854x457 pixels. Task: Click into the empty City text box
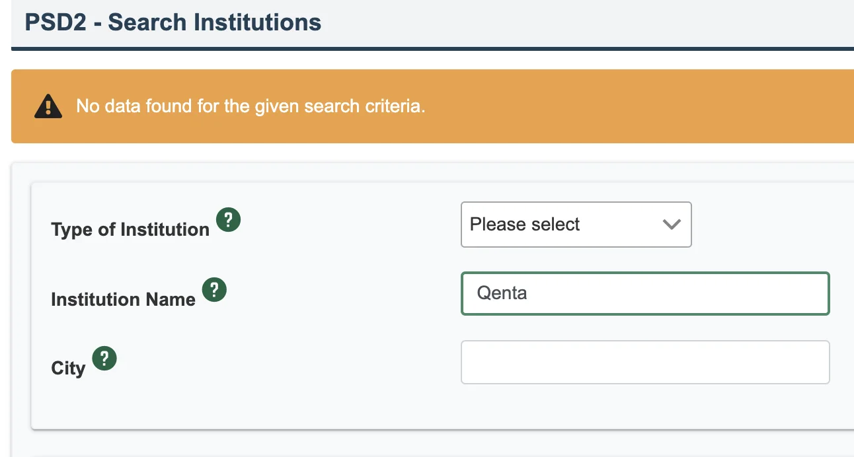click(x=644, y=362)
